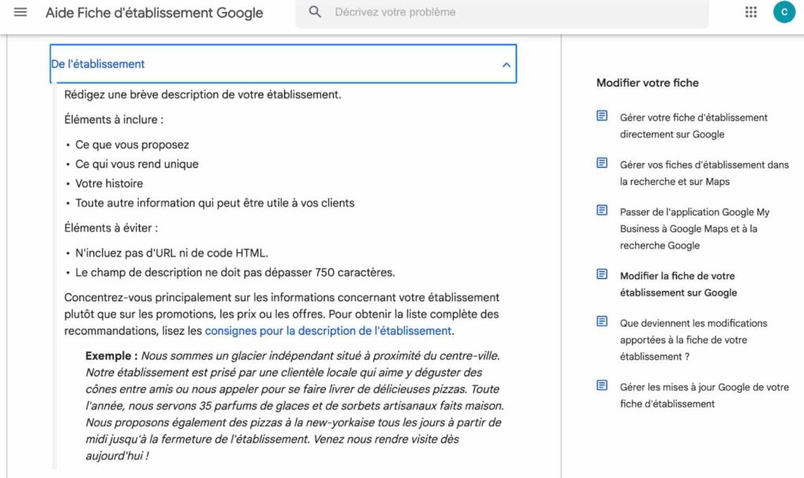Select the 'De l'établissement' heading

(99, 63)
